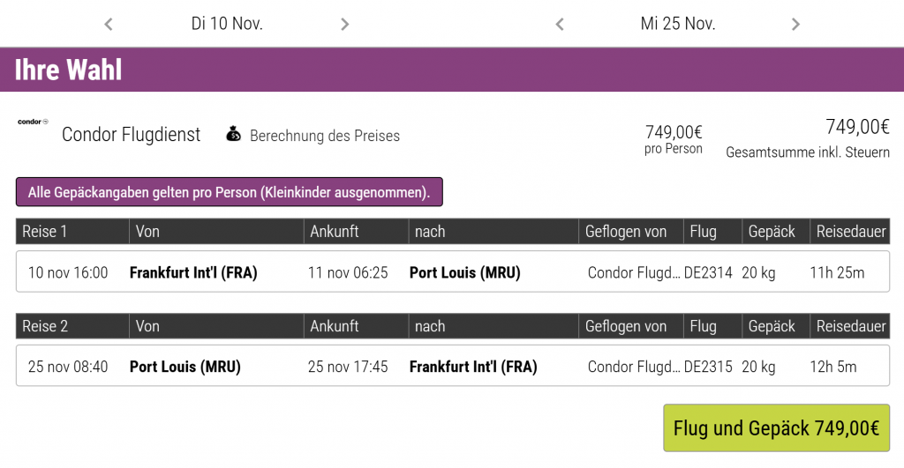Click flight number DE2314
The width and height of the screenshot is (904, 468).
pyautogui.click(x=708, y=272)
